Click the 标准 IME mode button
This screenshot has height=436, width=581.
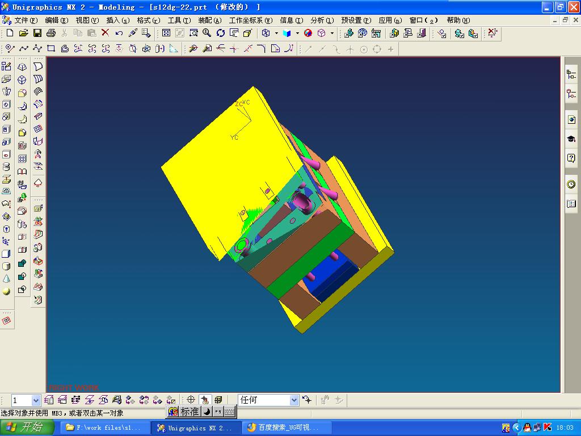[190, 412]
